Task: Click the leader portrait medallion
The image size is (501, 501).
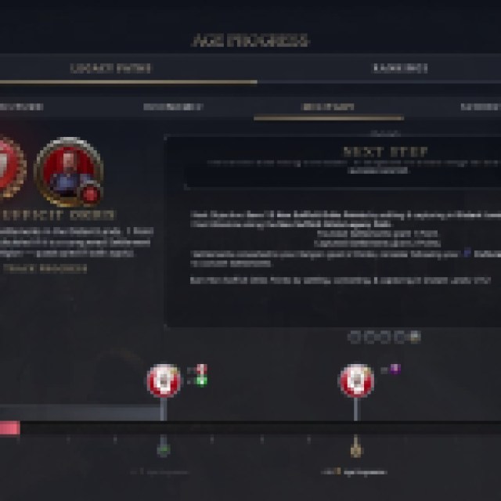Action: (x=69, y=172)
